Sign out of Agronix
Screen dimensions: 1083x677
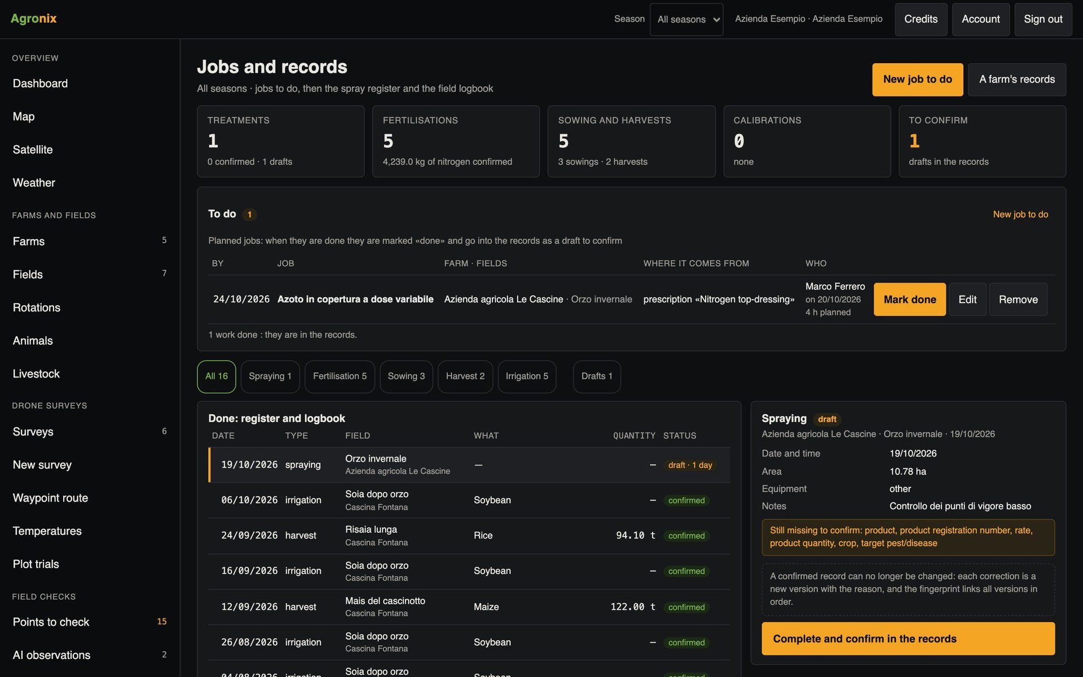[1043, 19]
